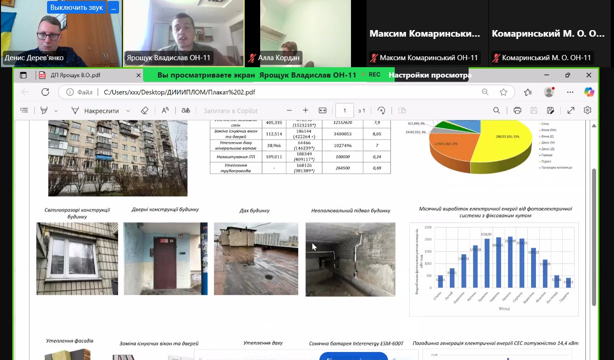Open the tab actions menu icon
This screenshot has width=614, height=360.
click(24, 75)
